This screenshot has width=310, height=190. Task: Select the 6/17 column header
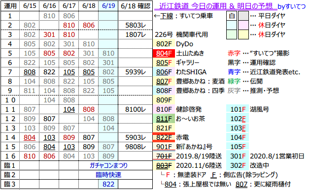(x=69, y=6)
